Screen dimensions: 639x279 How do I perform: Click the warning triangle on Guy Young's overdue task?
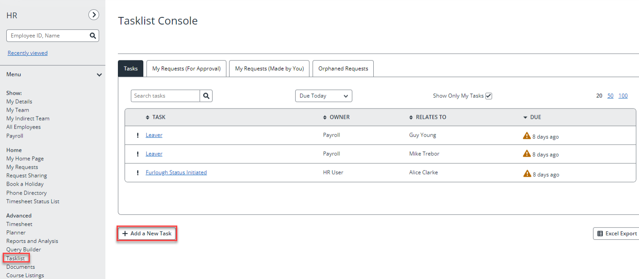click(x=527, y=134)
